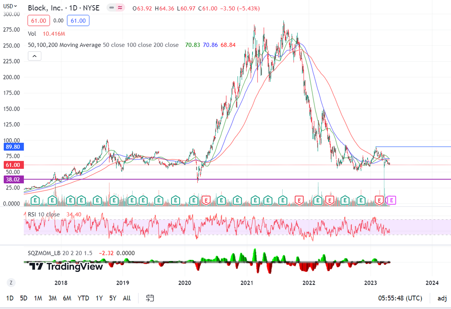Click the SQZMOM value -2.32
The height and width of the screenshot is (309, 451).
pos(106,253)
